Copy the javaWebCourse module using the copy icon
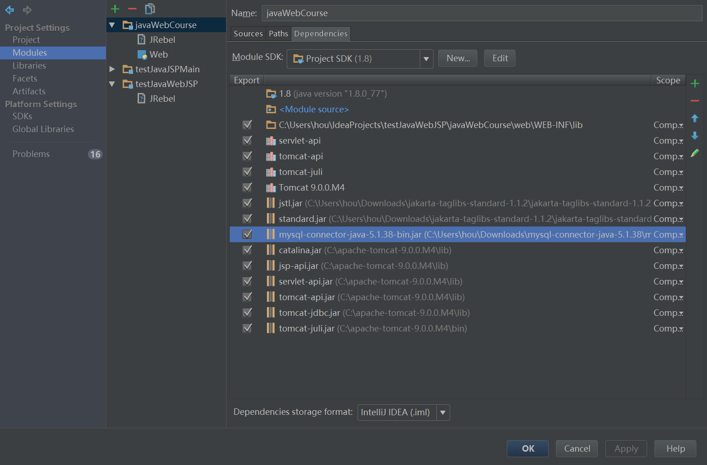The width and height of the screenshot is (707, 465). pyautogui.click(x=150, y=8)
